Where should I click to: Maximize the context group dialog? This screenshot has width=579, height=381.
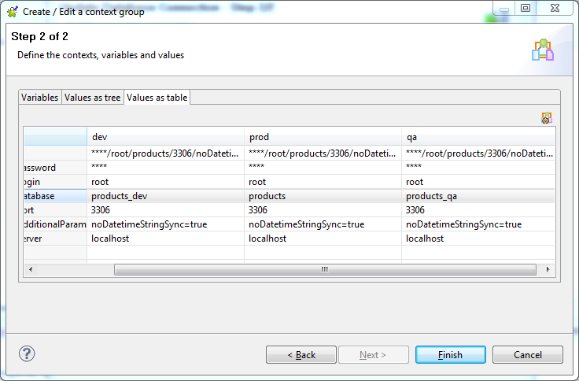click(526, 8)
